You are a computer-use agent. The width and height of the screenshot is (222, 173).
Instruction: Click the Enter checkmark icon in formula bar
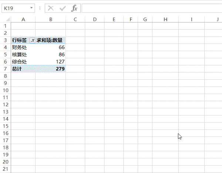(63, 8)
